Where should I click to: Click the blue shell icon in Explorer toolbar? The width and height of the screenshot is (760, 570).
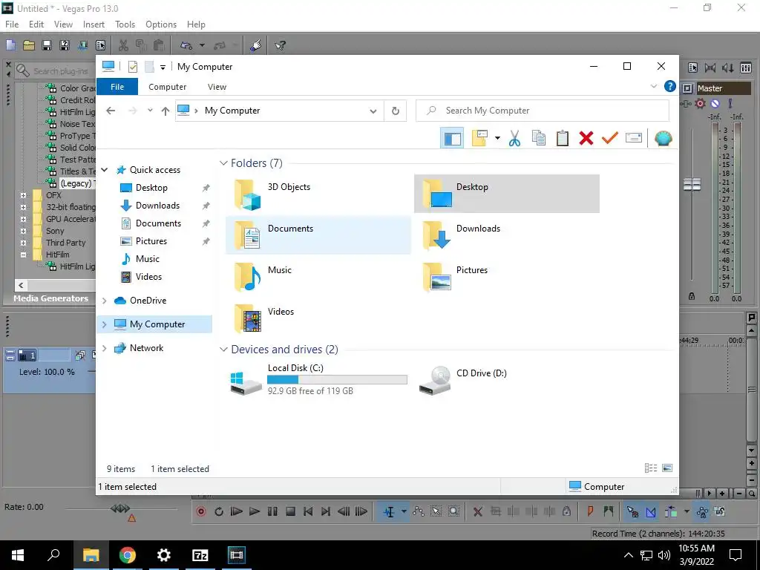pos(663,138)
